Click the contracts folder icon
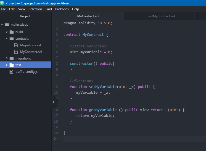This screenshot has width=206, height=151. (x=12, y=39)
